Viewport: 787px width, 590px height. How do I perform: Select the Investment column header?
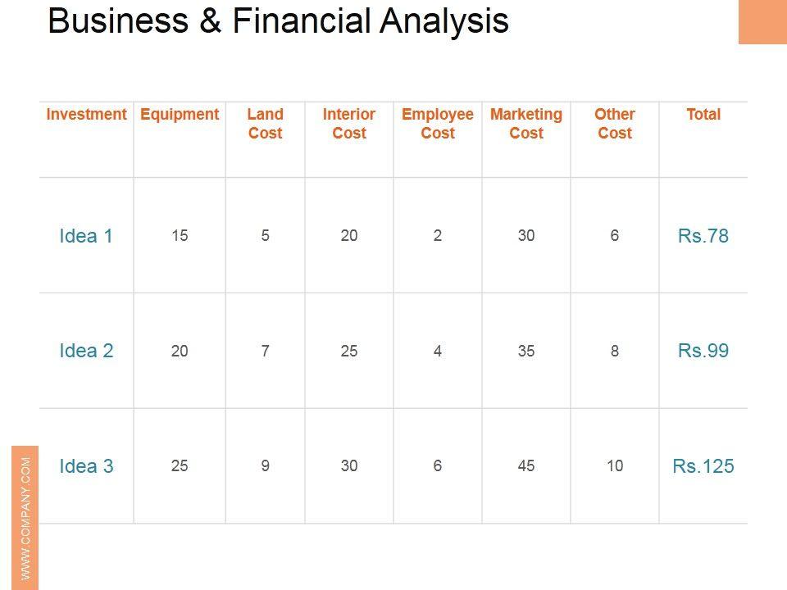[86, 115]
